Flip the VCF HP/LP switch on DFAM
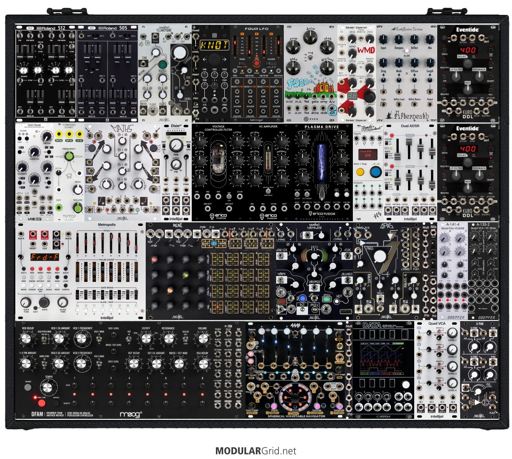 129,339
